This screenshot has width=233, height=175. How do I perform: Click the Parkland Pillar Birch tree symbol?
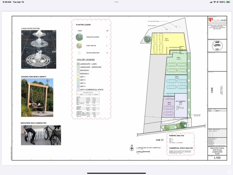tap(79, 37)
